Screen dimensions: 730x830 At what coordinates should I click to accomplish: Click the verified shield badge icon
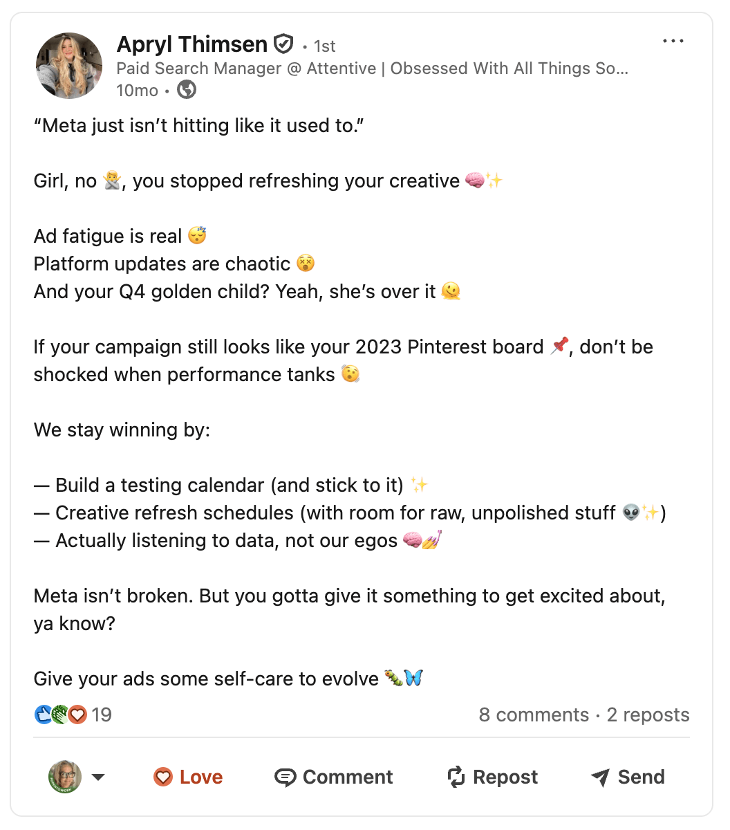pos(283,44)
